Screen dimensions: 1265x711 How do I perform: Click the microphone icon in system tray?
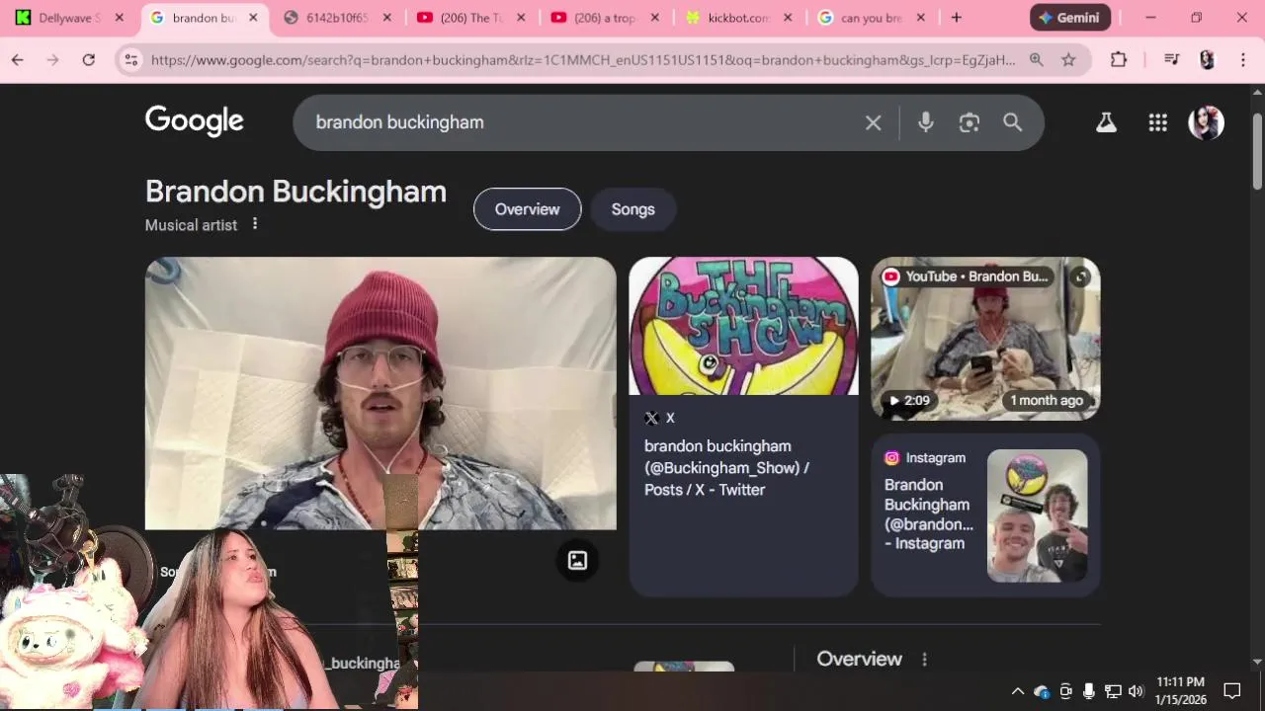(1089, 691)
